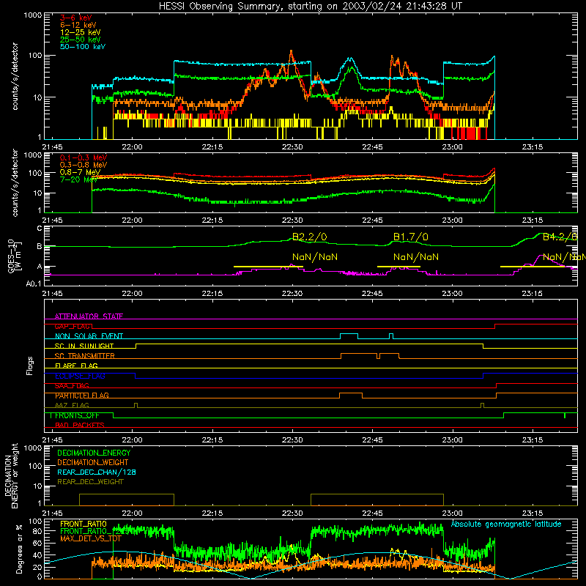The height and width of the screenshot is (586, 586).
Task: Select the 50-100 keV legend label
Action: click(83, 47)
